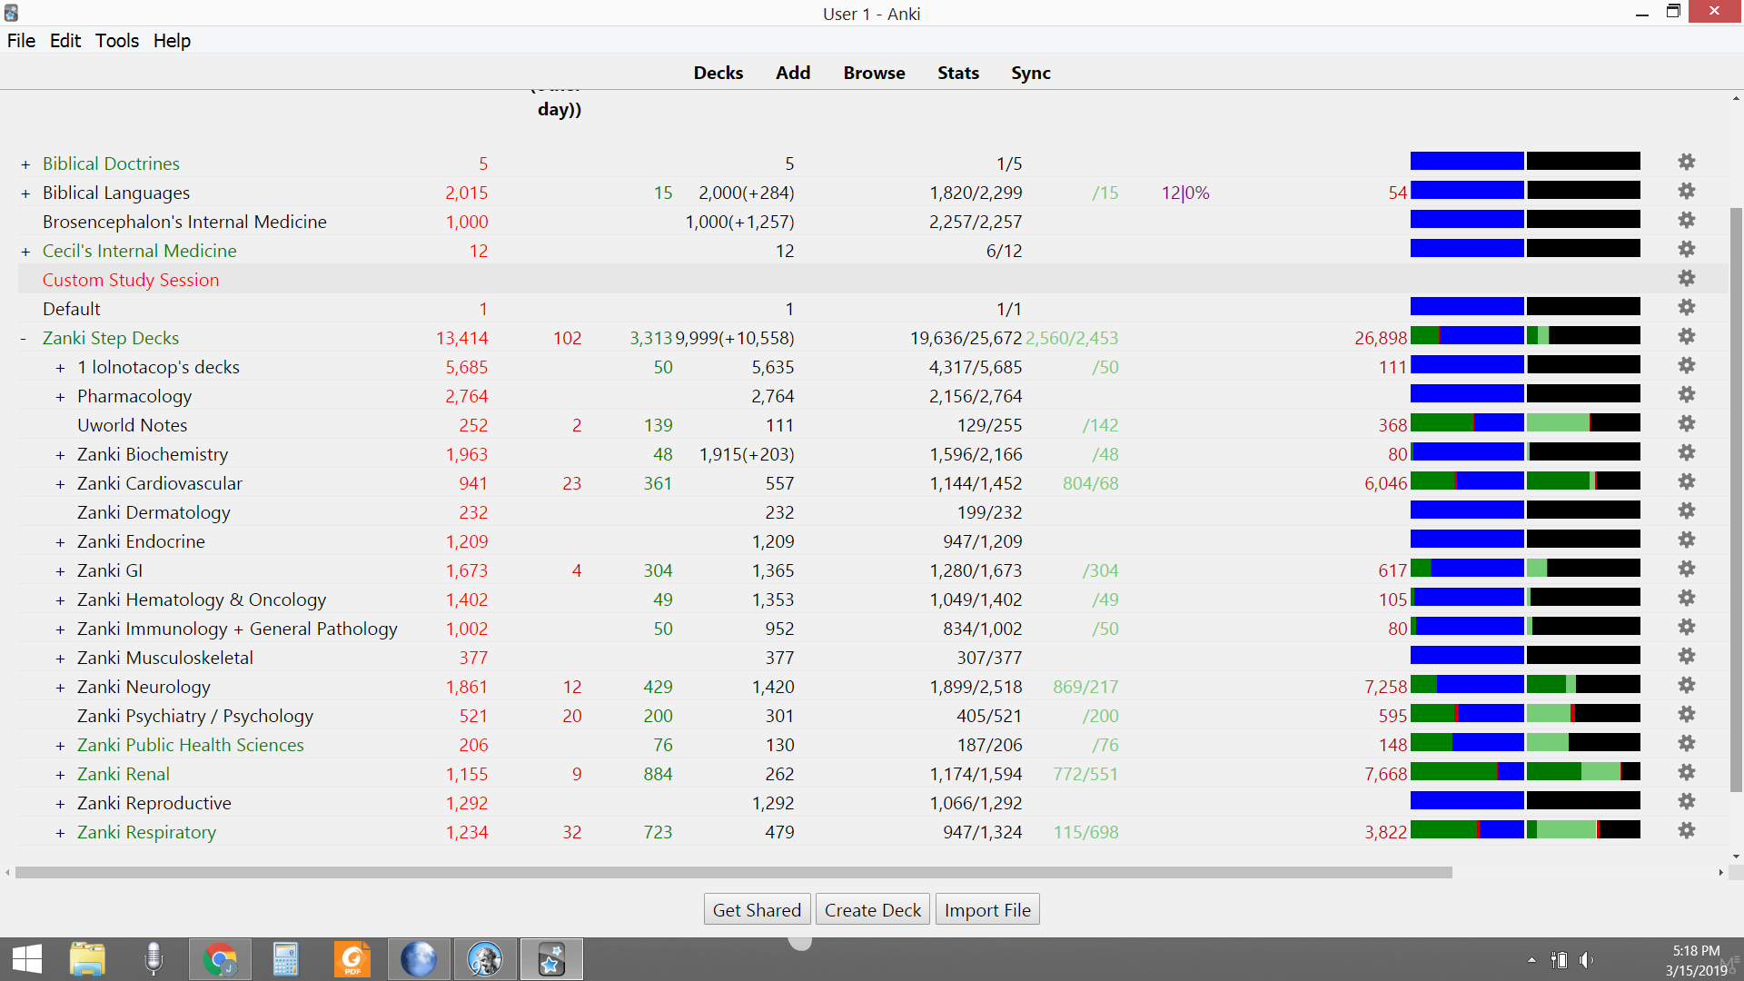Open the Add card dialog
Image resolution: width=1744 pixels, height=981 pixels.
[793, 73]
